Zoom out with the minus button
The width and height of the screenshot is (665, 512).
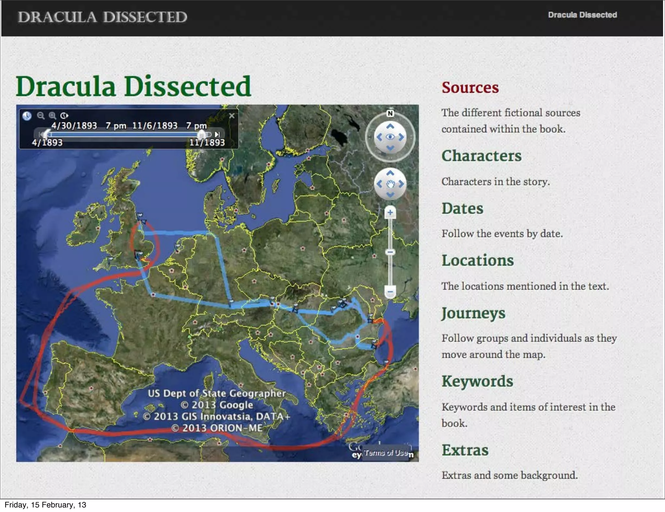390,291
